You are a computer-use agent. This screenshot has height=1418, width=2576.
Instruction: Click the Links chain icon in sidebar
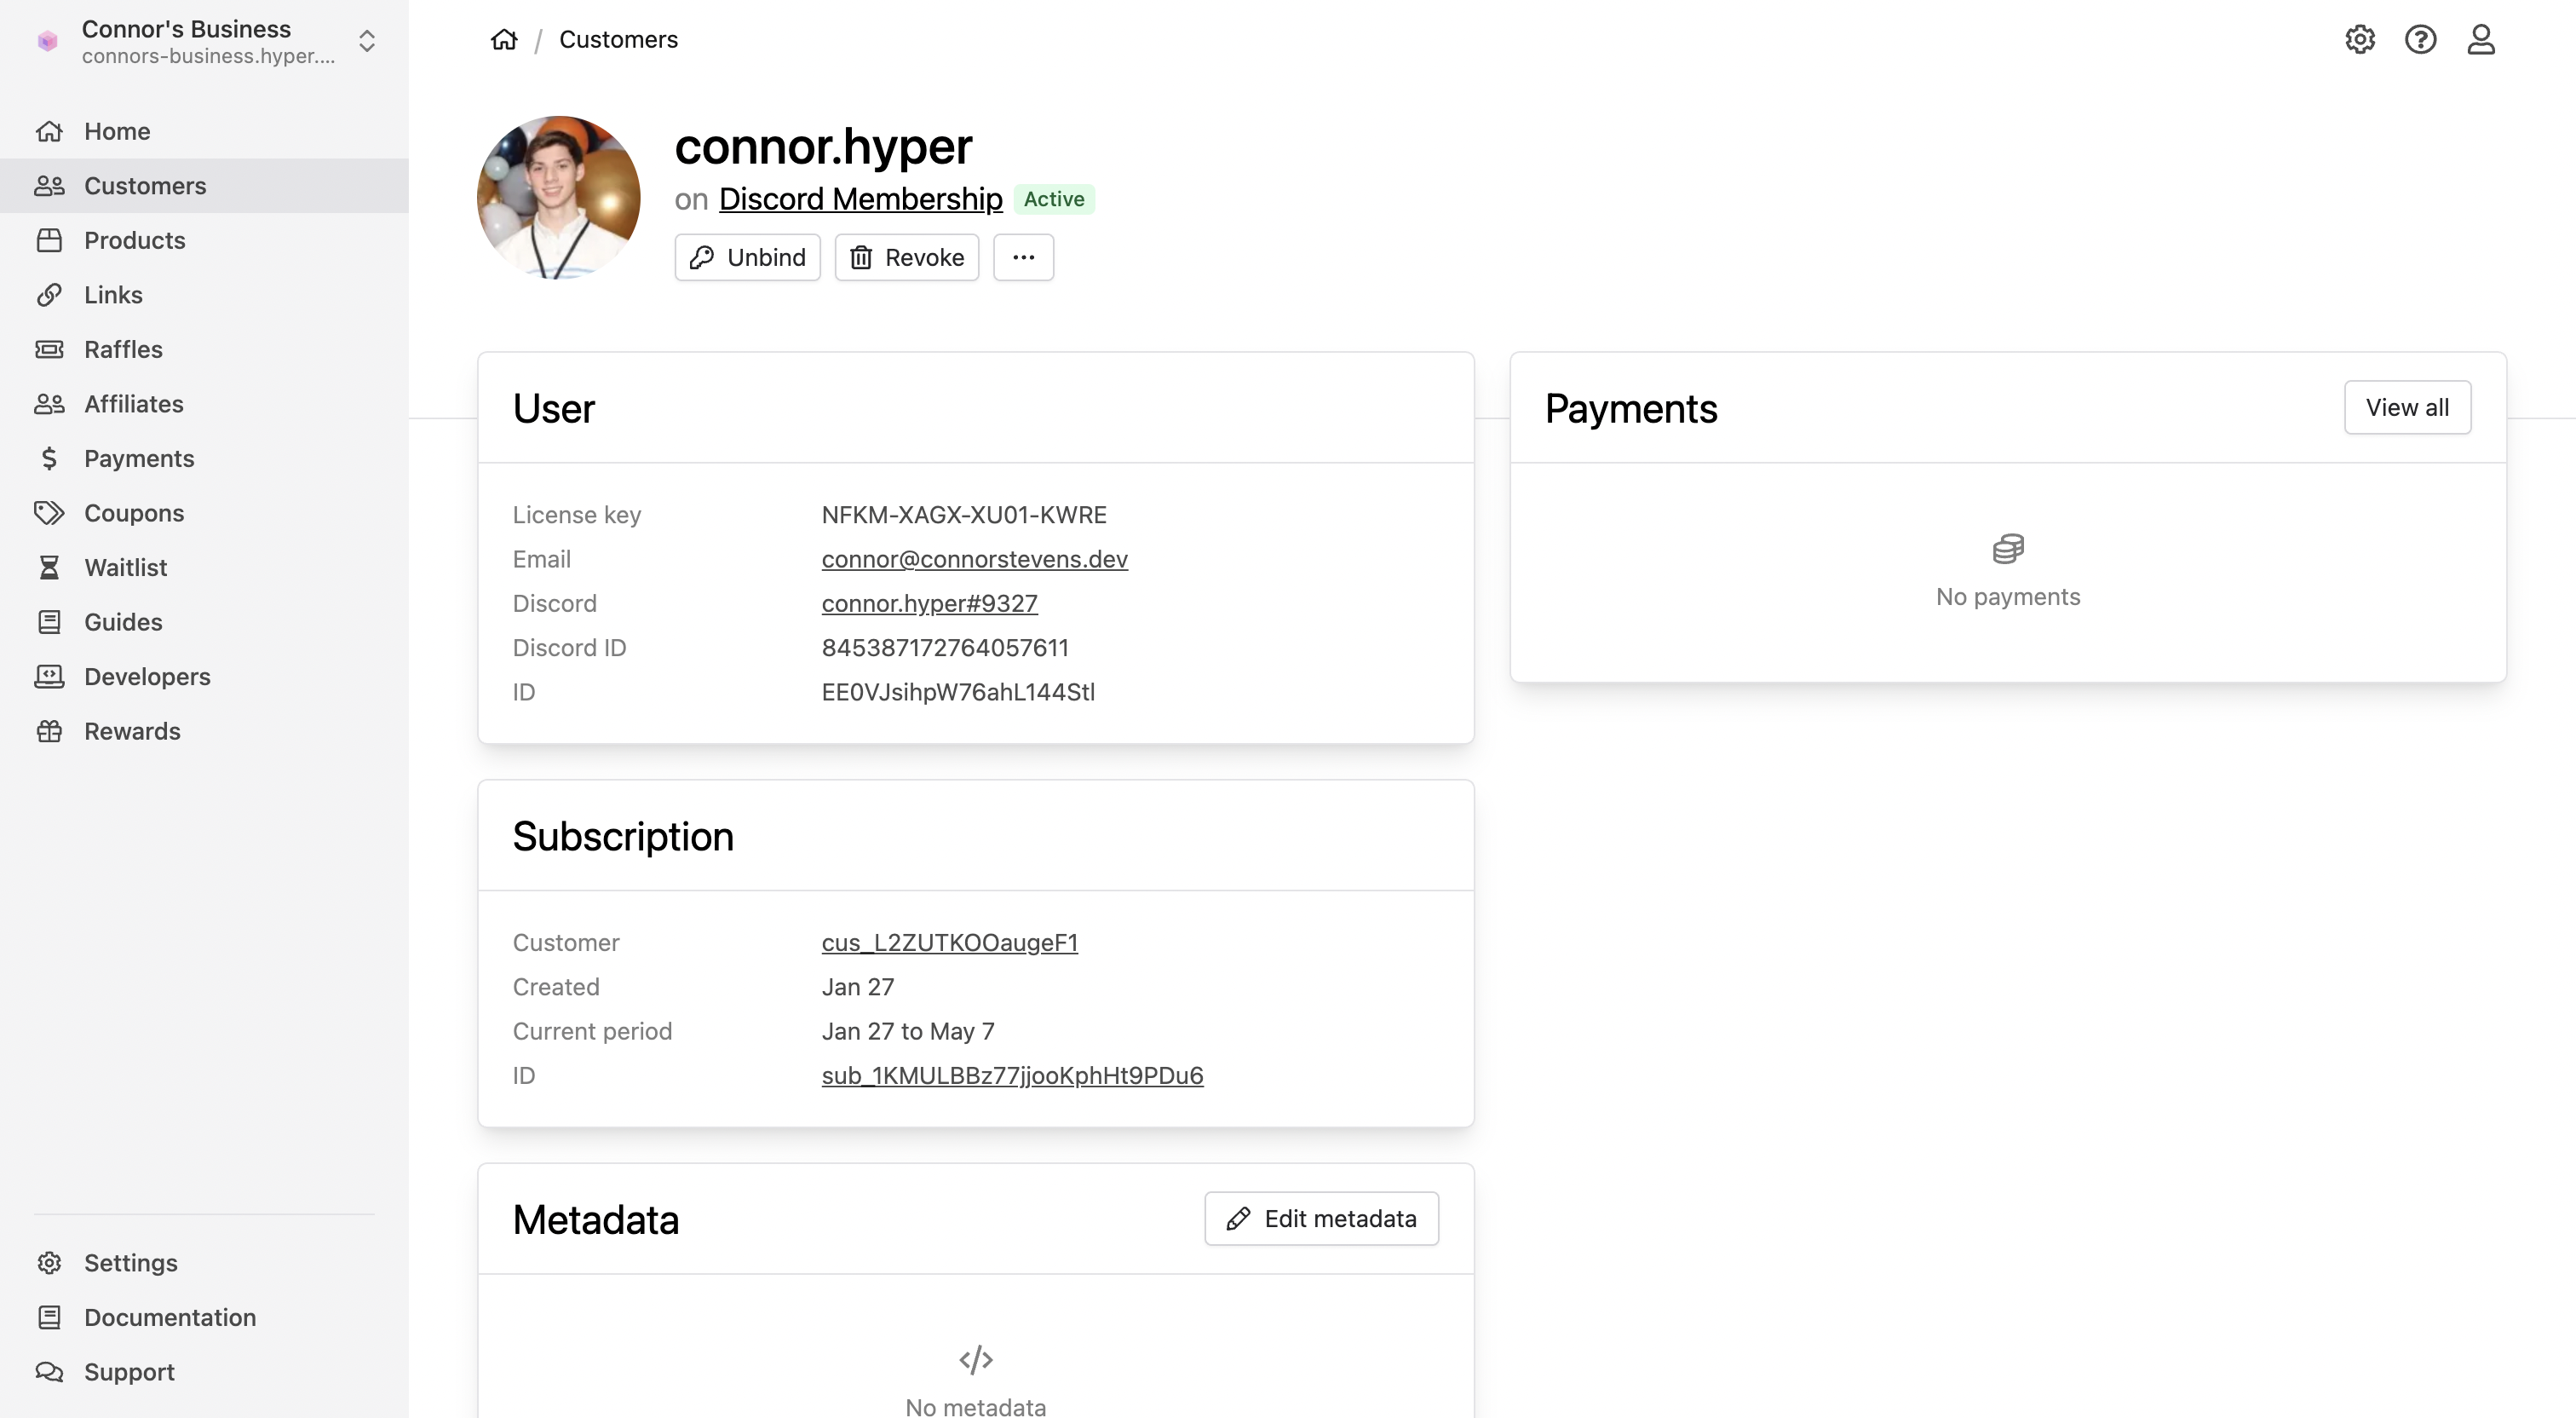(x=49, y=295)
